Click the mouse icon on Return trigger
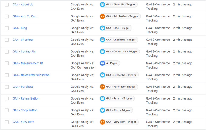Viewport: 206px width, 130px height. point(102,98)
